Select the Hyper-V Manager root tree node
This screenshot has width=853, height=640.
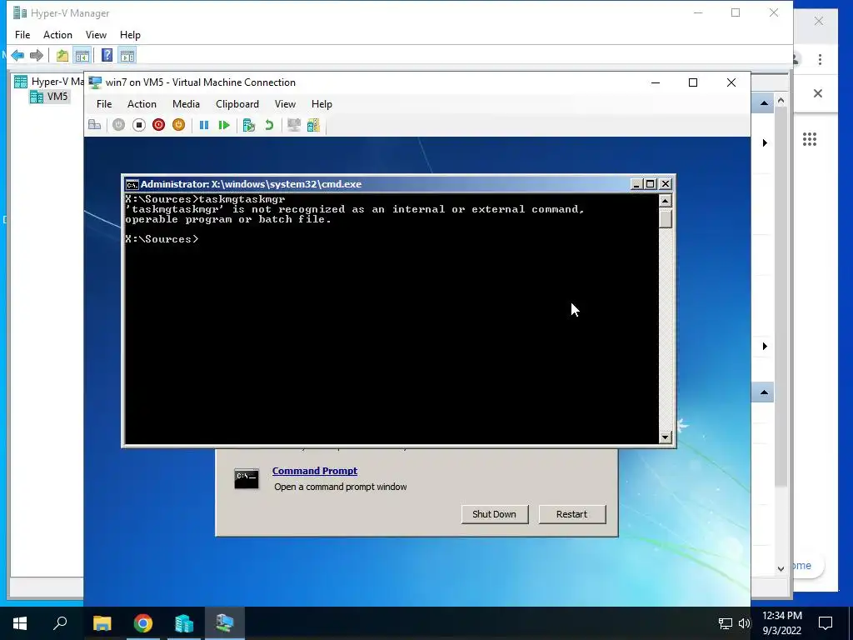pyautogui.click(x=49, y=82)
